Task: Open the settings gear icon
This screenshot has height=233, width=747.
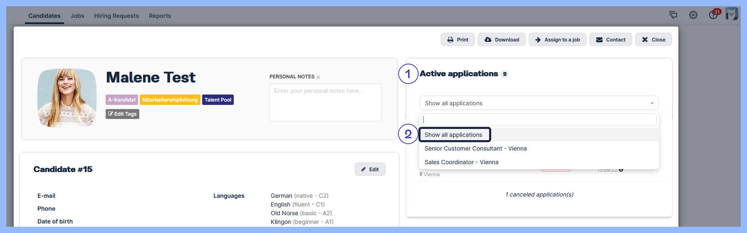Action: pyautogui.click(x=693, y=15)
